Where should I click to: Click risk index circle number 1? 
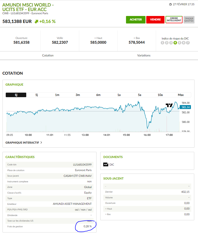pos(162,43)
